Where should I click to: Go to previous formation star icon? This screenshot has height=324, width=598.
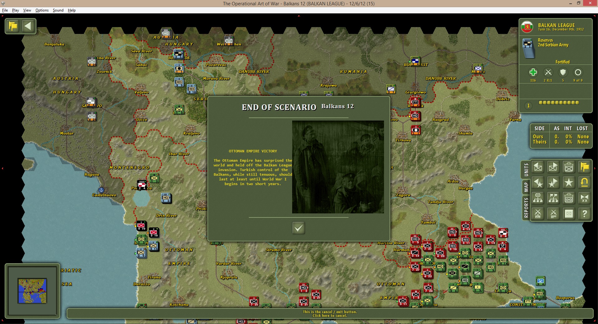click(538, 183)
